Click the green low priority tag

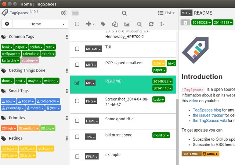48,128
